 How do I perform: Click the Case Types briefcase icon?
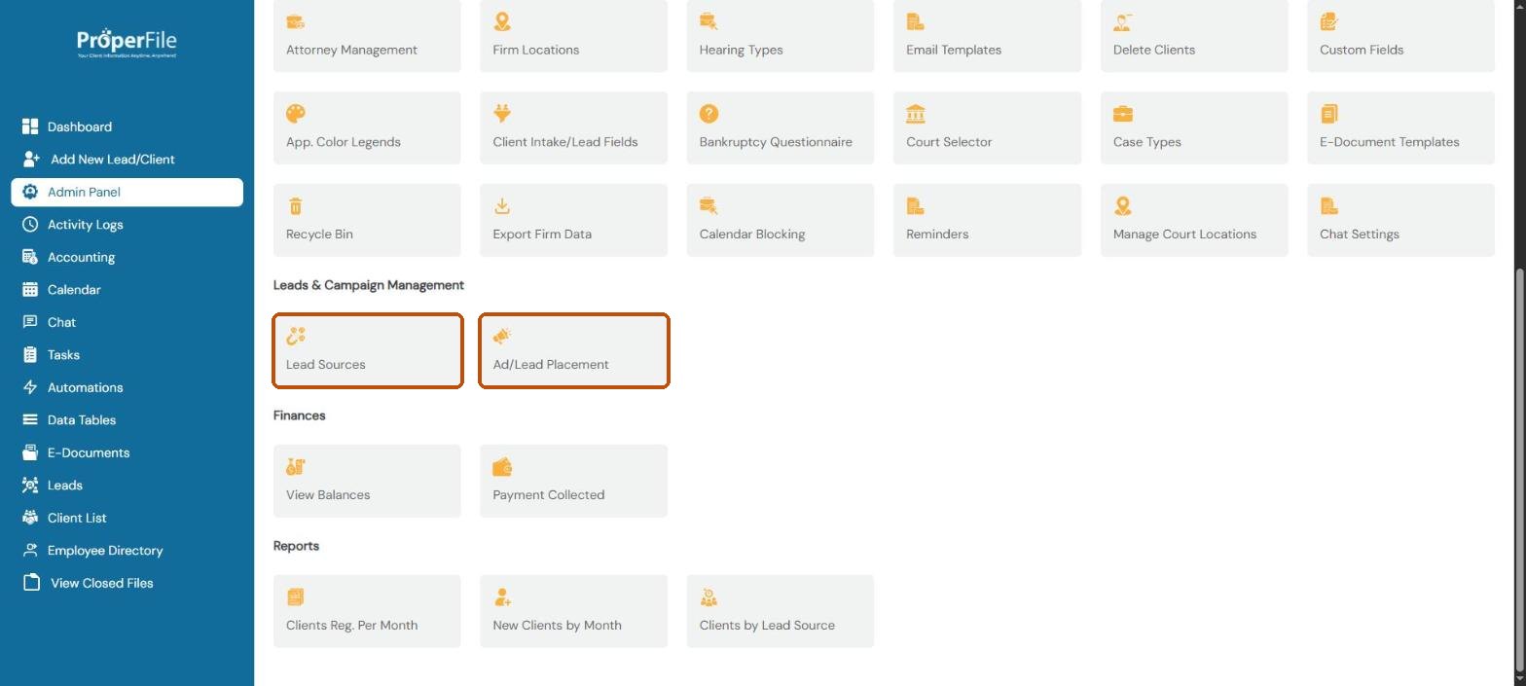point(1123,114)
